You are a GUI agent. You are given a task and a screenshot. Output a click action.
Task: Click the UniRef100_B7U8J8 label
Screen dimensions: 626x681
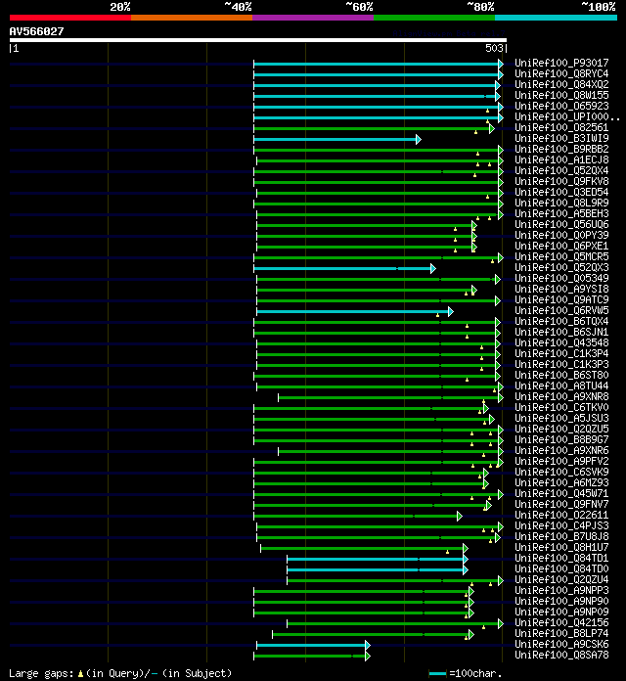point(561,537)
